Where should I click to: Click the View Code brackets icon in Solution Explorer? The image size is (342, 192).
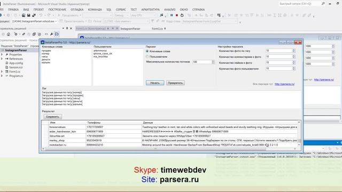point(46,34)
